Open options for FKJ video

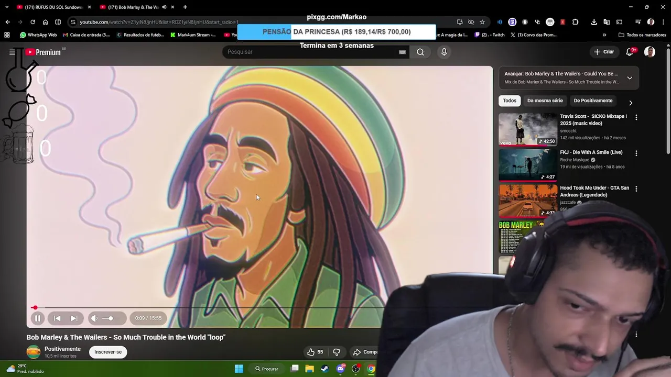pyautogui.click(x=636, y=153)
